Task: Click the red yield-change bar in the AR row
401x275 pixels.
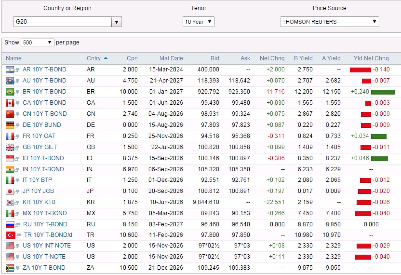Action: tap(360, 70)
